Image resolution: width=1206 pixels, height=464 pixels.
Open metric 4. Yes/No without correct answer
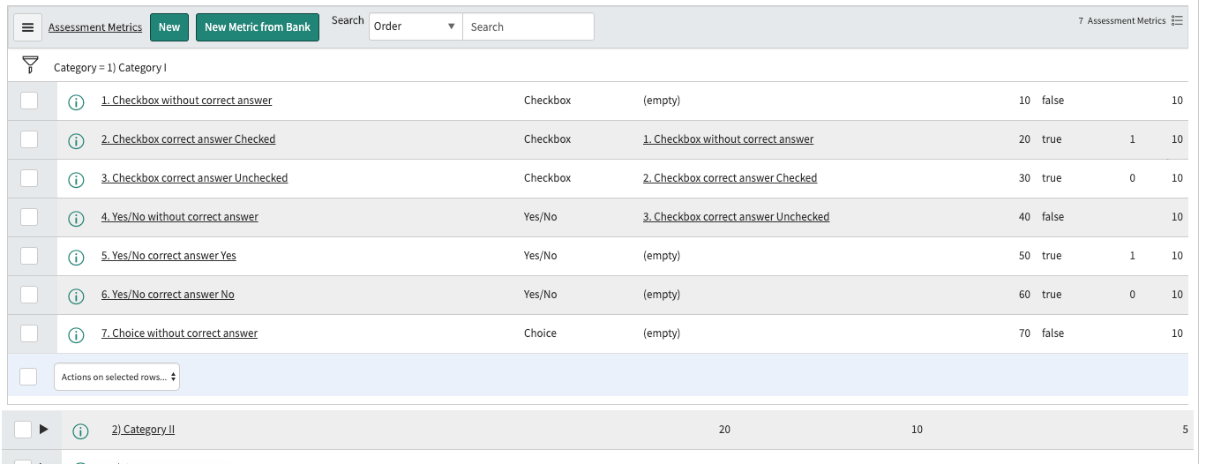click(x=180, y=217)
